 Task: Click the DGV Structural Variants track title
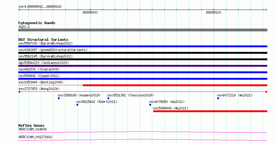[x=43, y=40]
